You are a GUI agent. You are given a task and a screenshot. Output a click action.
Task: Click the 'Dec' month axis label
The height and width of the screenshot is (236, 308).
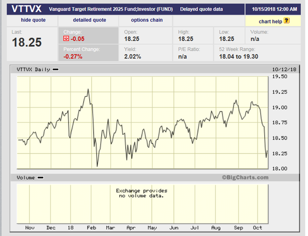(x=51, y=228)
